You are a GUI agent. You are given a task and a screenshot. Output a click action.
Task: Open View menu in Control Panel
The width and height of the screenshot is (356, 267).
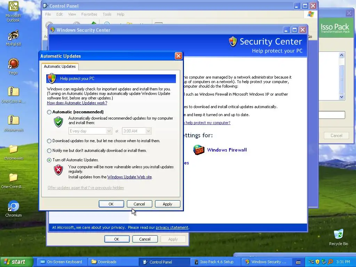tap(72, 14)
